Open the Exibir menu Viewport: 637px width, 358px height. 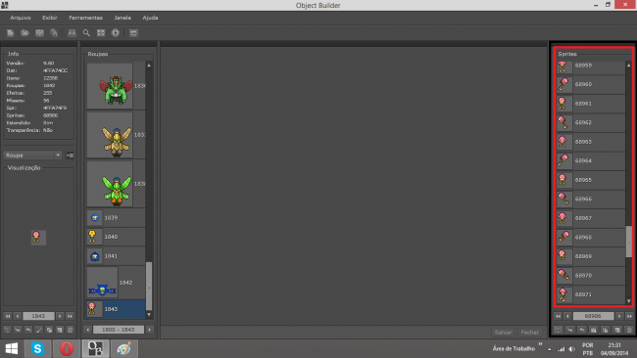tap(50, 18)
